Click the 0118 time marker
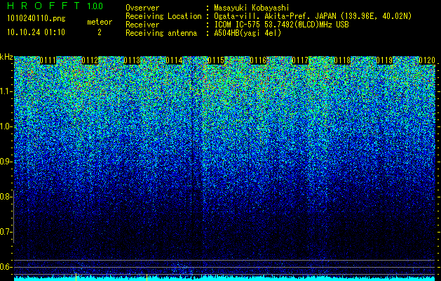The height and width of the screenshot is (281, 441). pyautogui.click(x=343, y=60)
